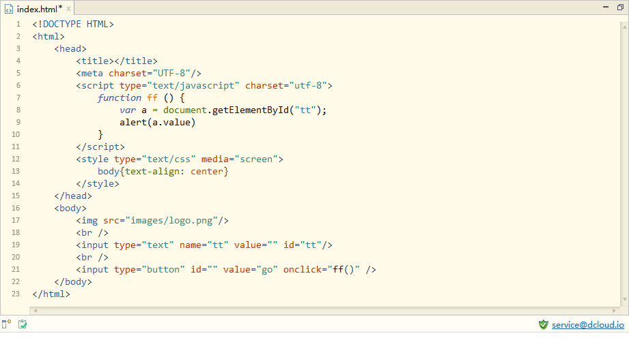The image size is (629, 340).
Task: Maximize the editor pane with restore icon
Action: click(620, 7)
